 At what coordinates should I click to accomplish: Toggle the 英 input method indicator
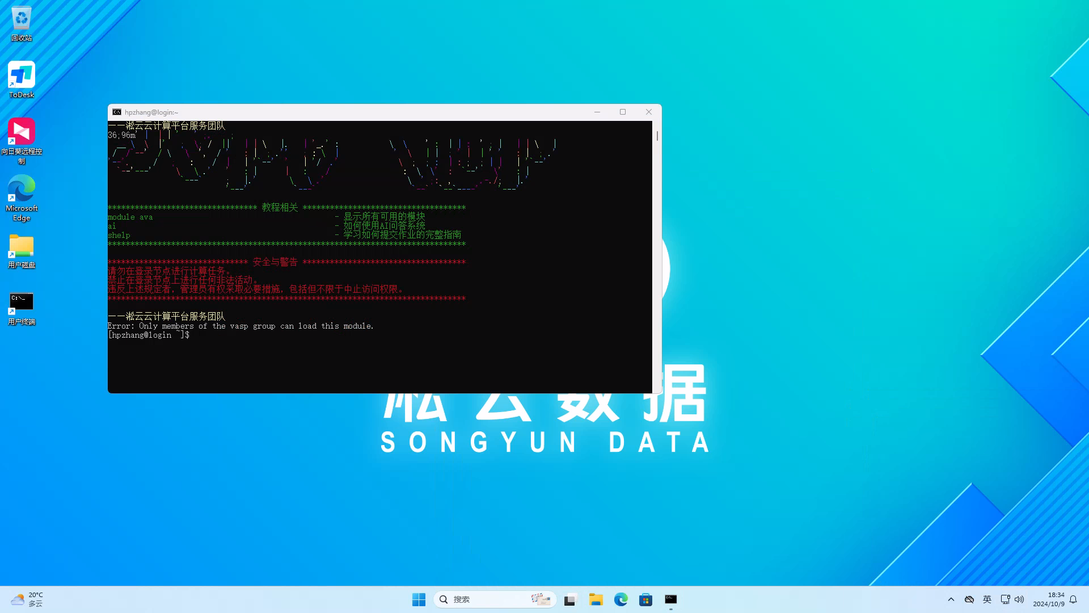(x=987, y=599)
